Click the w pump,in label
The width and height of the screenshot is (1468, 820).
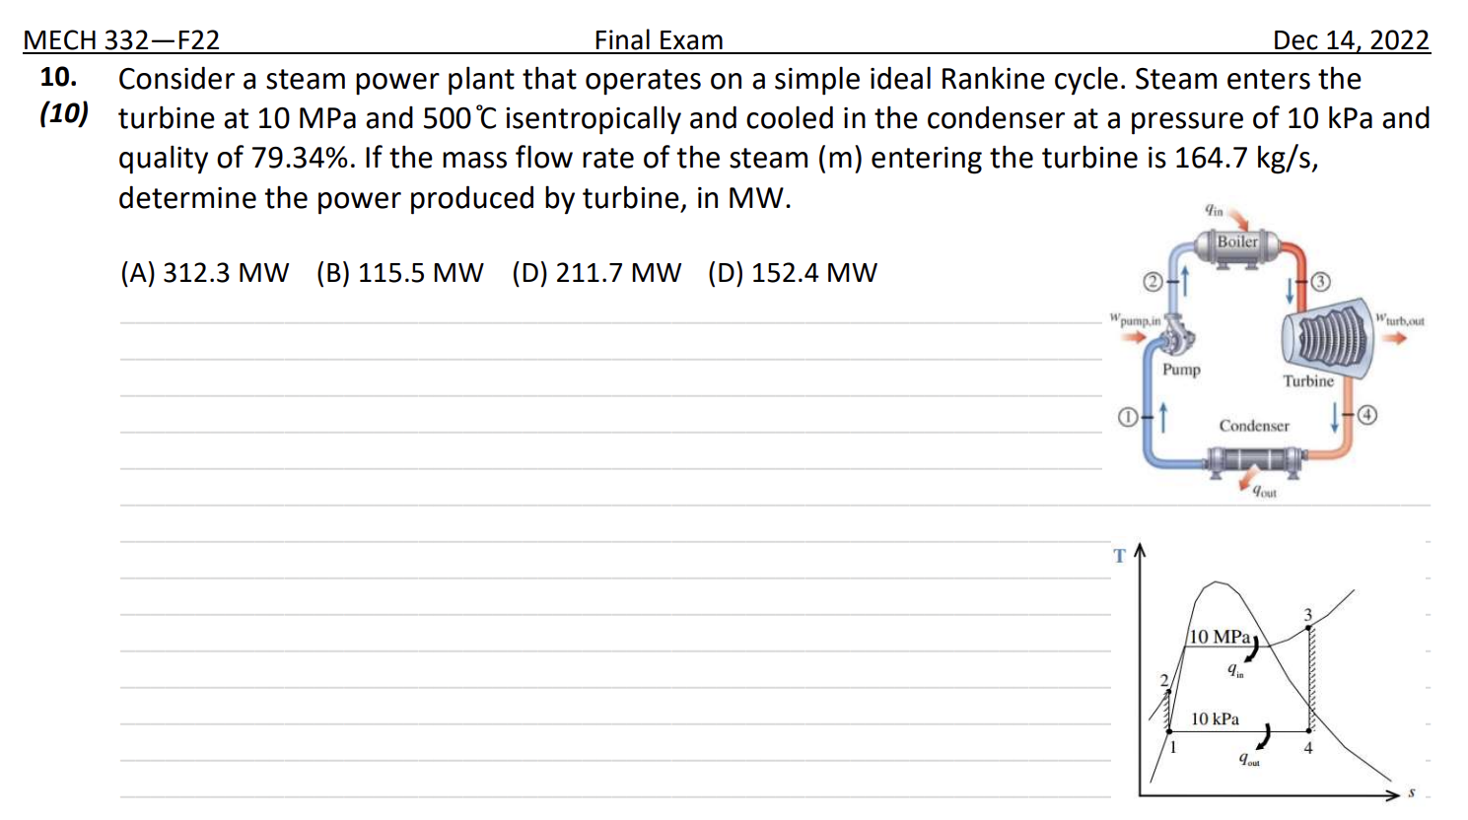1136,319
